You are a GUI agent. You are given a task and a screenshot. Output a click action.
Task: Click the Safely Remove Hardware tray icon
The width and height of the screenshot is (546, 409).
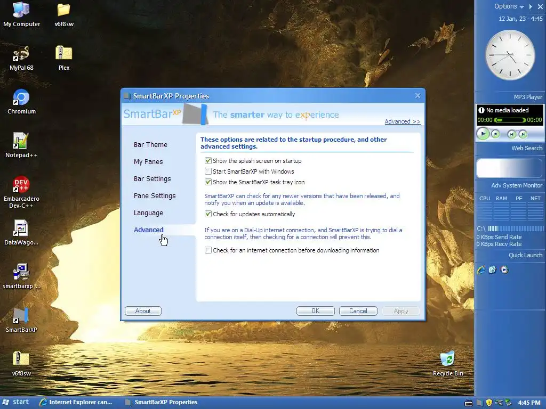point(508,403)
